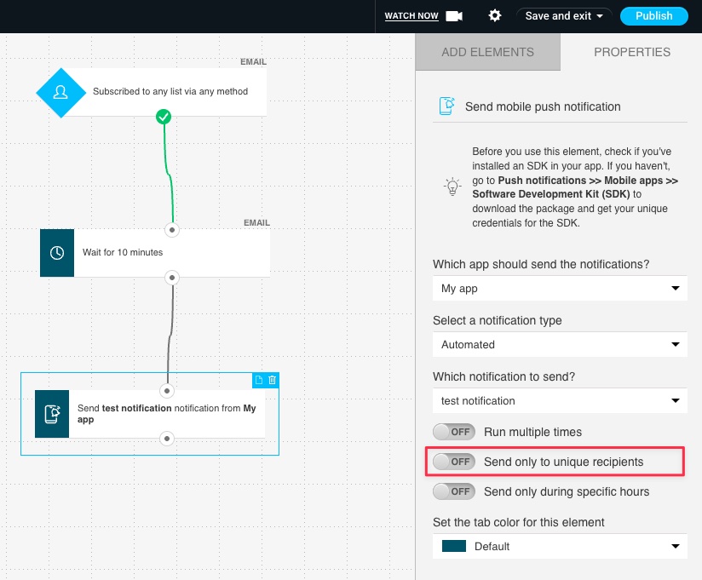This screenshot has width=702, height=580.
Task: Click the green checkmark on the connector line
Action: tap(164, 118)
